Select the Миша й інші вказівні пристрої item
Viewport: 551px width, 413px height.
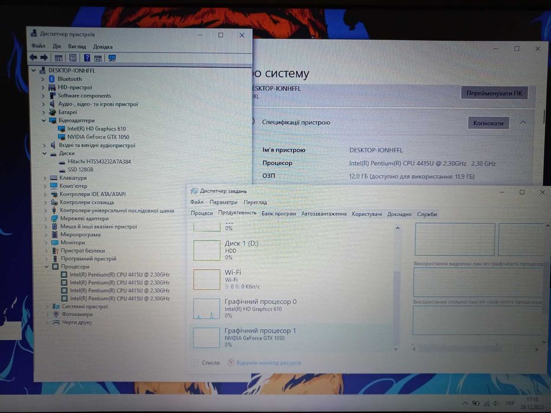(99, 227)
